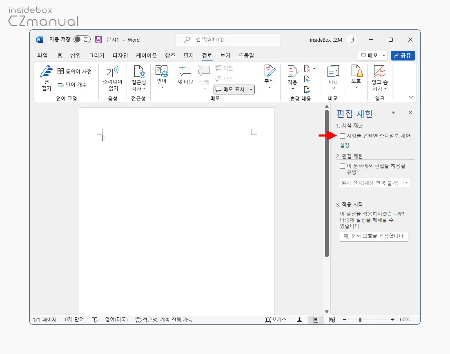
Task: Click '예, 문서 보호를 적용합니다.' button
Action: [x=374, y=236]
